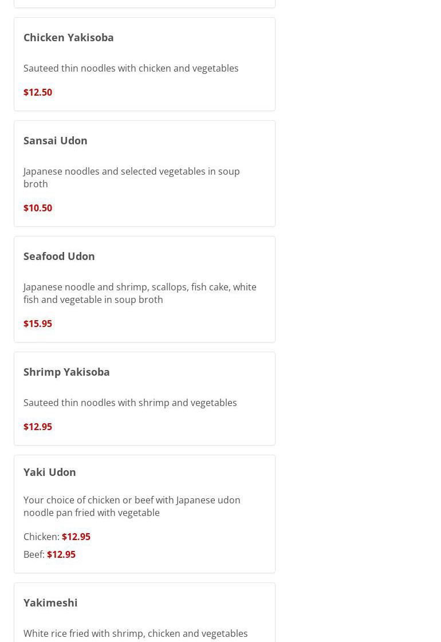Pick the Chicken price option for Yaki Udon

(76, 537)
